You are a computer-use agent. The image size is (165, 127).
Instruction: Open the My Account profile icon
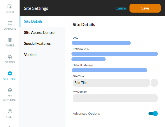pyautogui.click(x=10, y=90)
